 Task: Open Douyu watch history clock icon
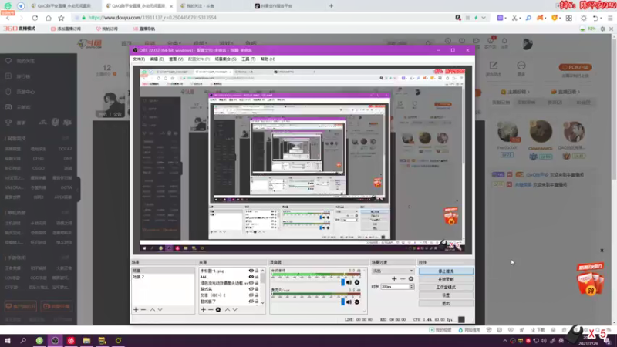[448, 41]
